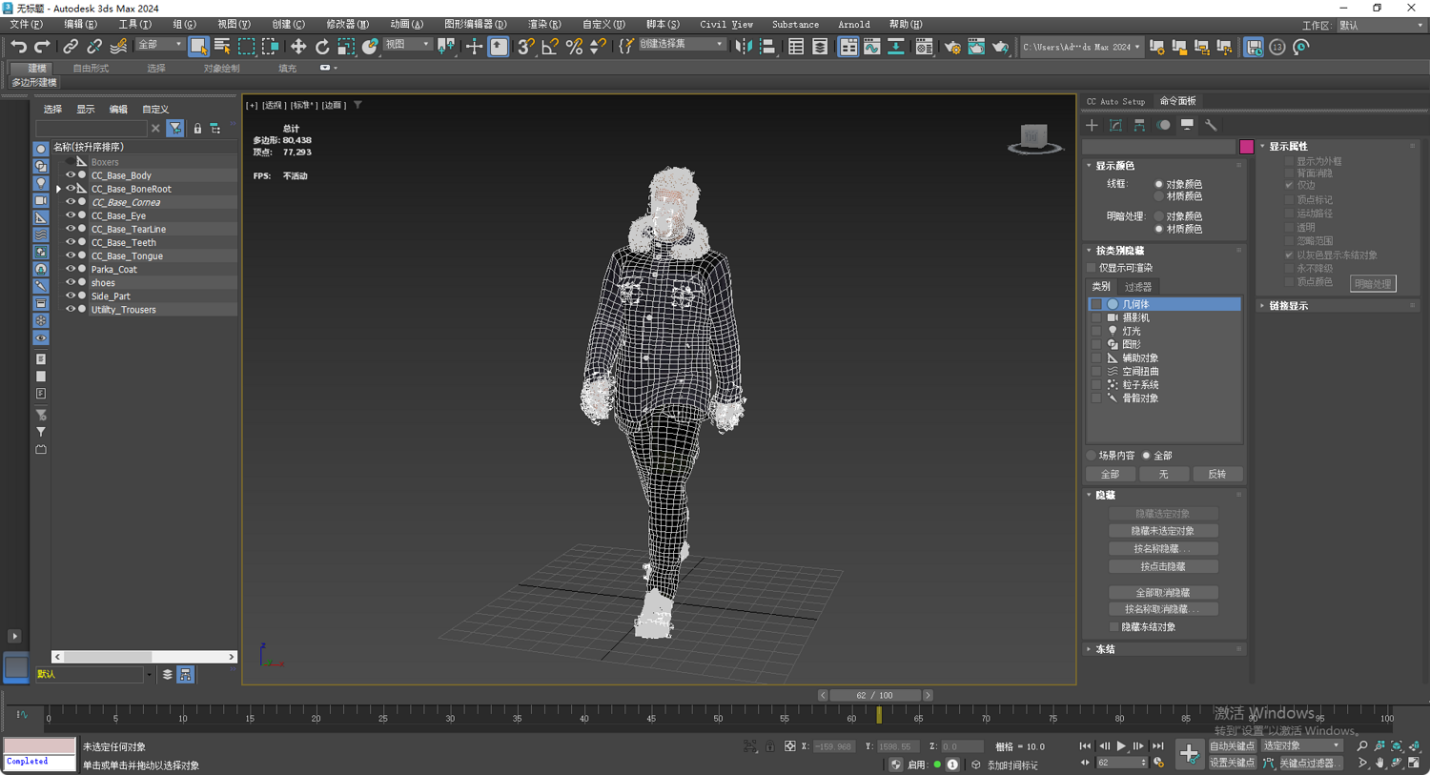Click the Mirror tool icon
1430x775 pixels.
tap(744, 47)
